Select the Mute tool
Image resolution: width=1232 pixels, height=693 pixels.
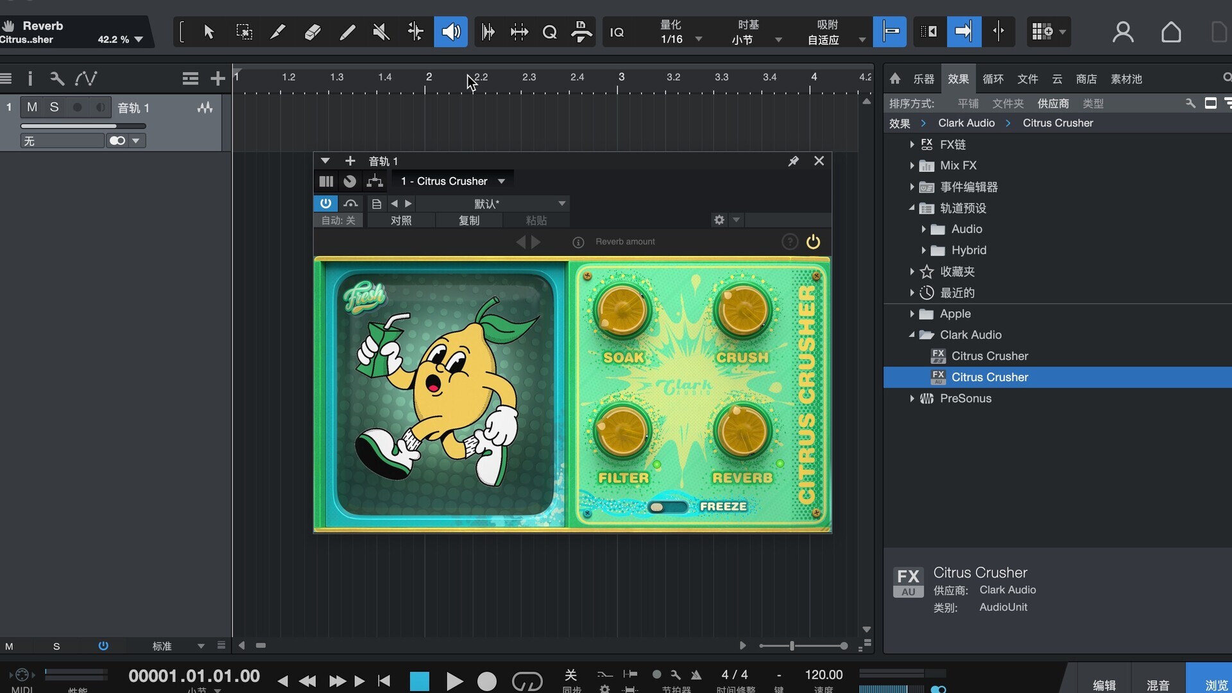[381, 31]
